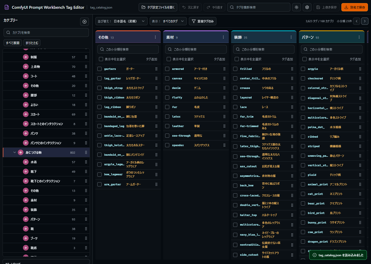Grab drag handle for frilled tag
371x264 pixels.
[292, 69]
